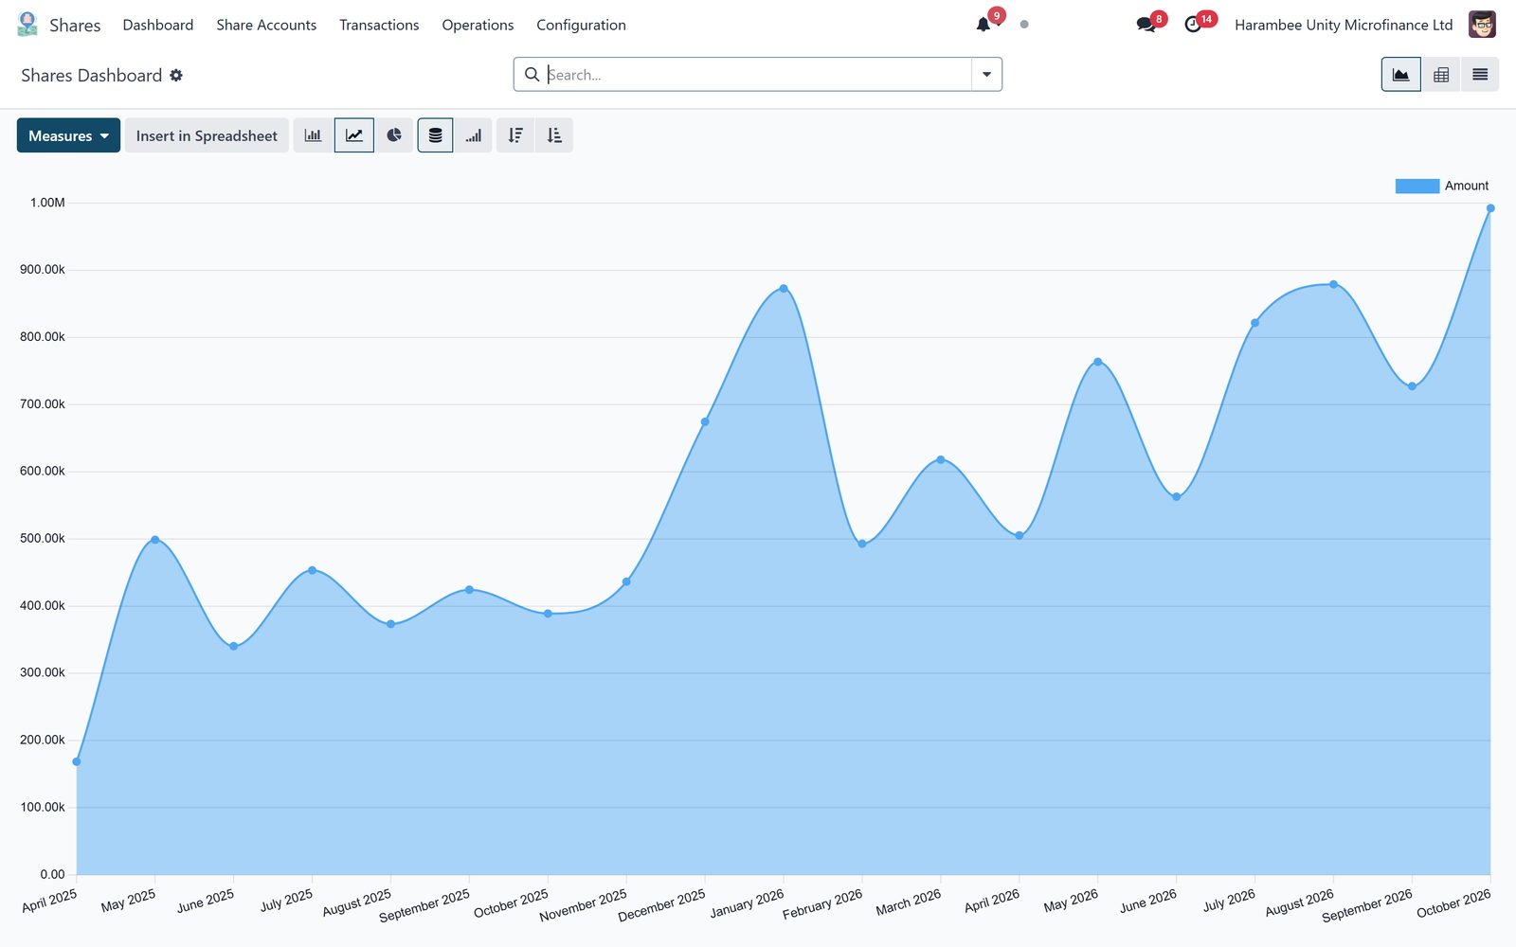The width and height of the screenshot is (1516, 947).
Task: Open the Transactions menu
Action: (379, 25)
